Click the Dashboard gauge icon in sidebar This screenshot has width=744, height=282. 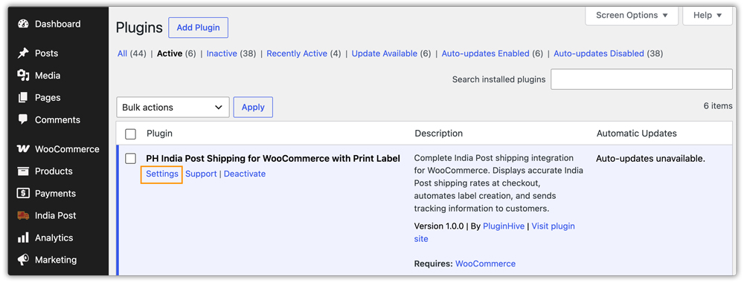click(x=23, y=24)
